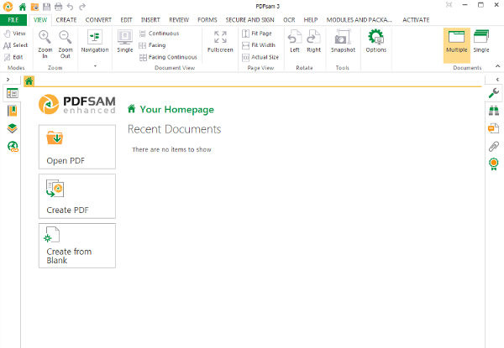Activate Select text mode

tap(16, 45)
